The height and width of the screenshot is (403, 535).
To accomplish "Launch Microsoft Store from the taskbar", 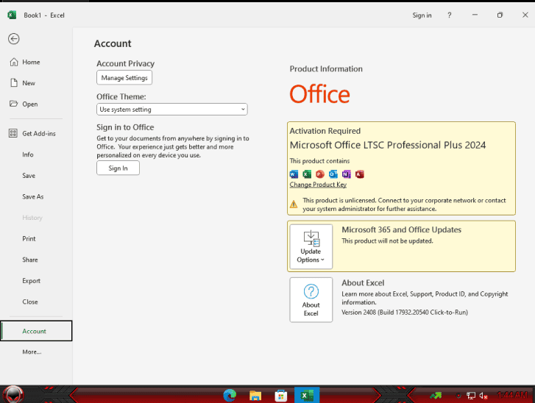I will tap(280, 396).
